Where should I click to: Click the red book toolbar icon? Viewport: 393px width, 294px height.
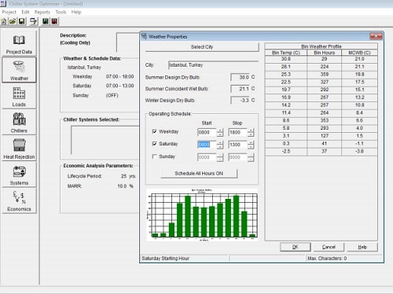[54, 21]
